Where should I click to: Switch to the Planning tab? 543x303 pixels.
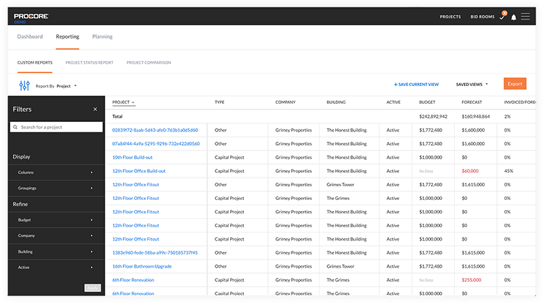102,37
